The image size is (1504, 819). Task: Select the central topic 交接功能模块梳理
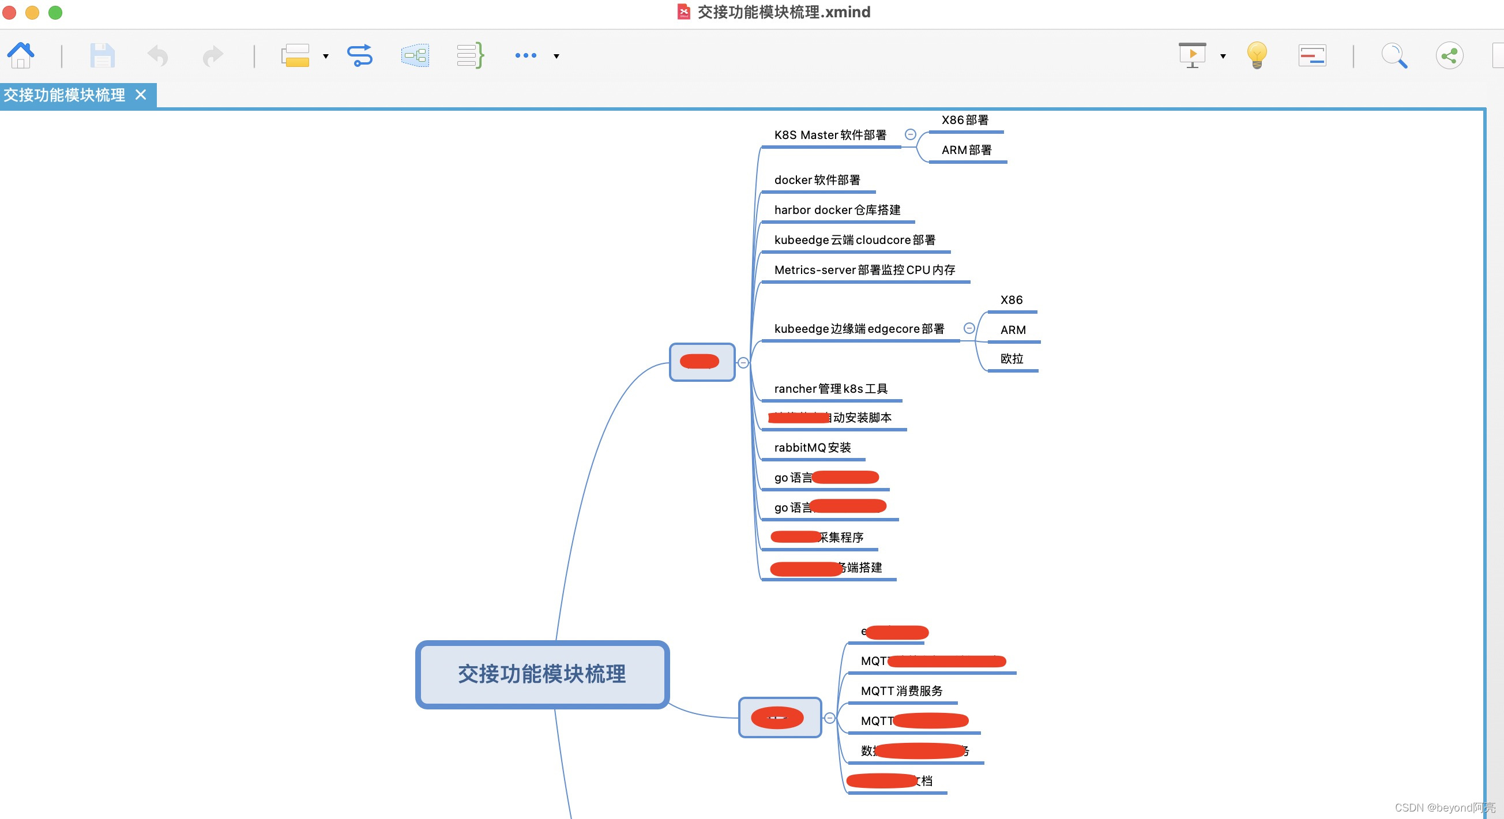coord(542,674)
